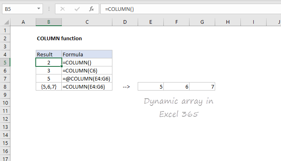
Task: Select row 15 header
Action: (x=5, y=143)
